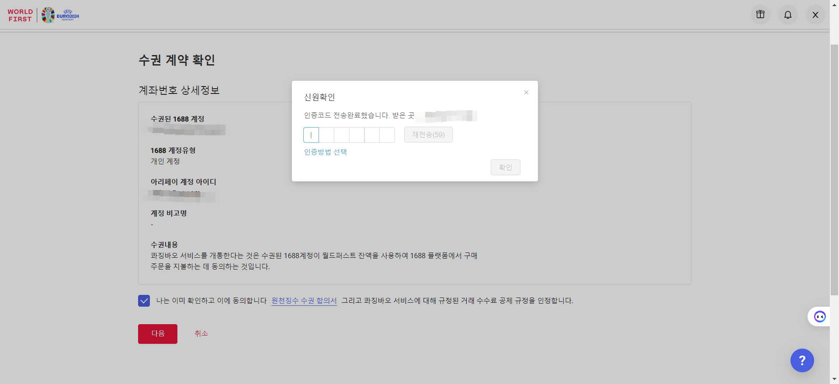Click the WorldFirst logo
The image size is (839, 384).
(x=20, y=15)
